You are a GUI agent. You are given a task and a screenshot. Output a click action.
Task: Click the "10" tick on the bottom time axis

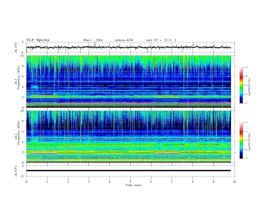click(x=234, y=182)
